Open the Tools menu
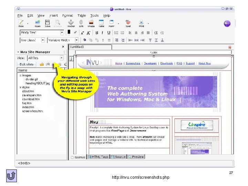This screenshot has height=186, width=248. (x=94, y=15)
